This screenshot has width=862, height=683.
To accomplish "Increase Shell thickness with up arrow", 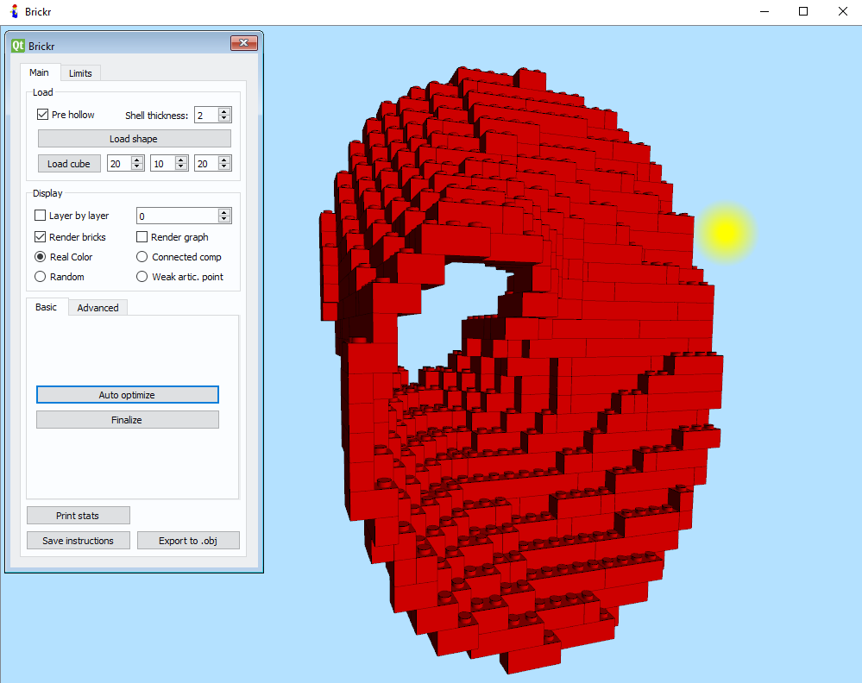I will tap(224, 111).
